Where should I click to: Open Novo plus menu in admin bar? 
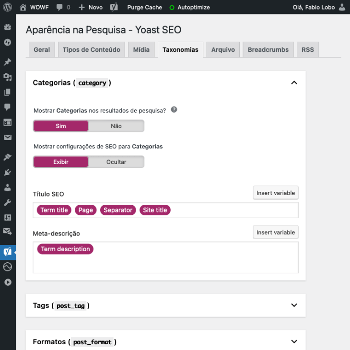pyautogui.click(x=91, y=7)
